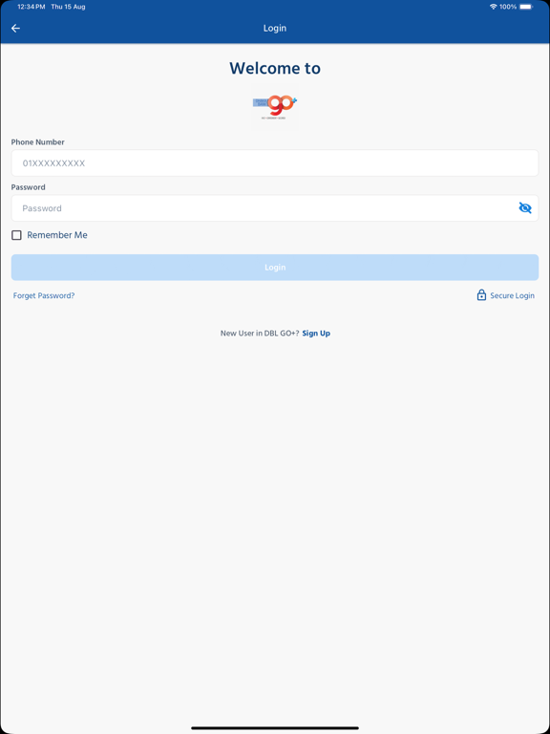
Task: Tap the Wi-Fi status icon
Action: pos(493,7)
